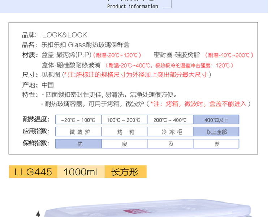Screen dimensions: 271x217
Task: Click the feature line '四面锁扣密封性更佳'
Action: click(x=73, y=94)
